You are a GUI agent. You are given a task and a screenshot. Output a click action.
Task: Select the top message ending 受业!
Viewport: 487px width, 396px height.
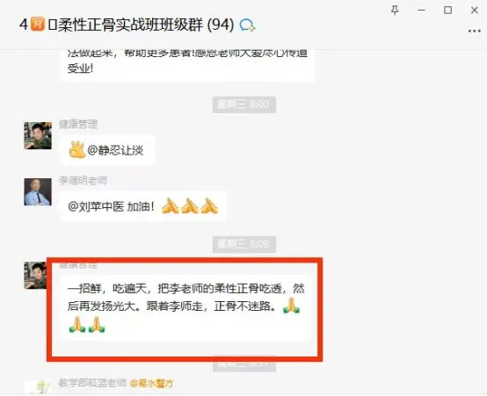(x=187, y=65)
